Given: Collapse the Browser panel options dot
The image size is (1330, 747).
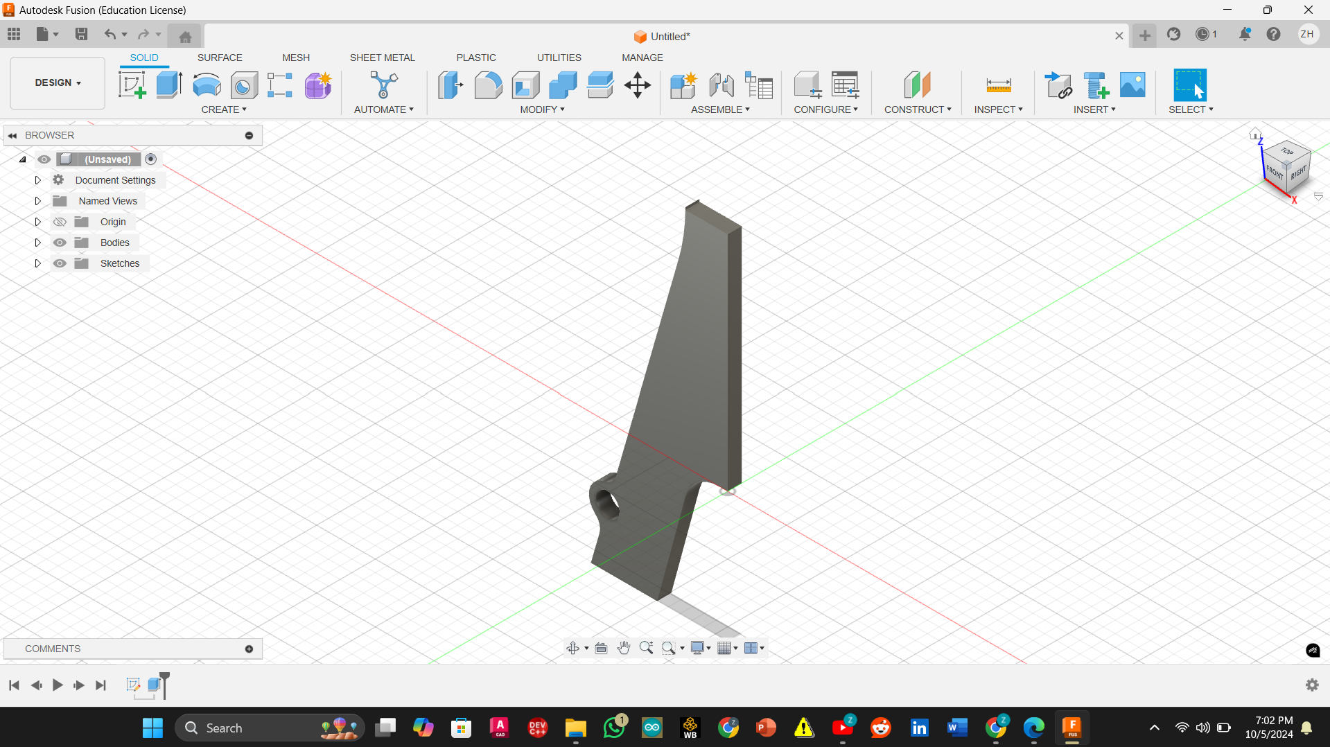Looking at the screenshot, I should pyautogui.click(x=249, y=135).
